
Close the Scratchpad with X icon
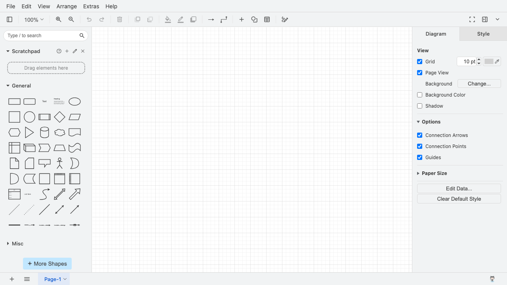(x=83, y=51)
